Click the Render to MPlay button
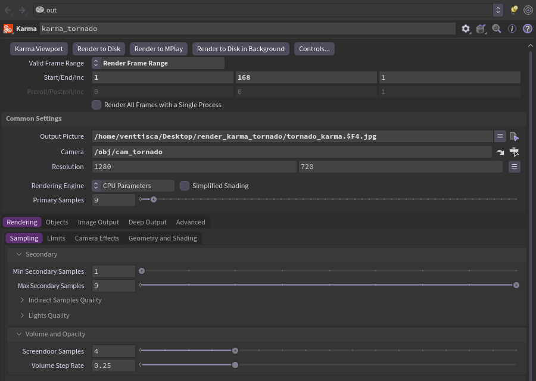The image size is (536, 381). click(158, 49)
